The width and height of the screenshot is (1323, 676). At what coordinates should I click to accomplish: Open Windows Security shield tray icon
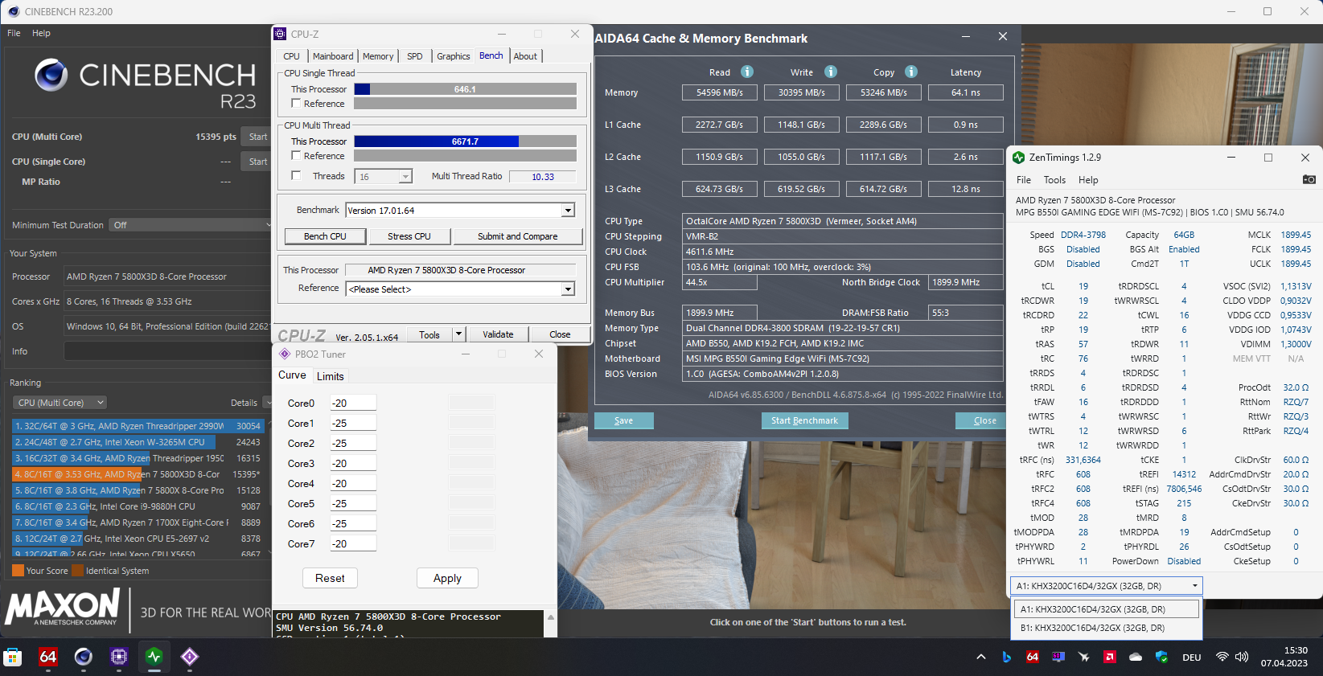pos(1161,657)
